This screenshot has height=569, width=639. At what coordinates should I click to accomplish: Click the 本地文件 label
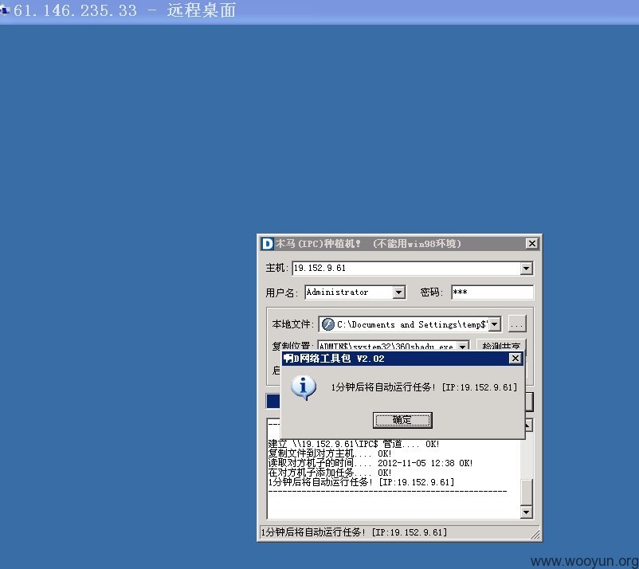[x=292, y=324]
